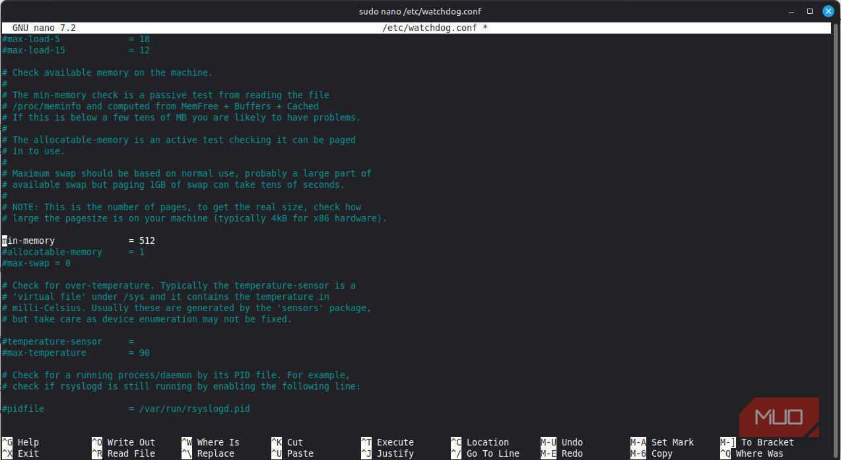Click the "Help" shortcut label
The height and width of the screenshot is (460, 841).
point(28,442)
